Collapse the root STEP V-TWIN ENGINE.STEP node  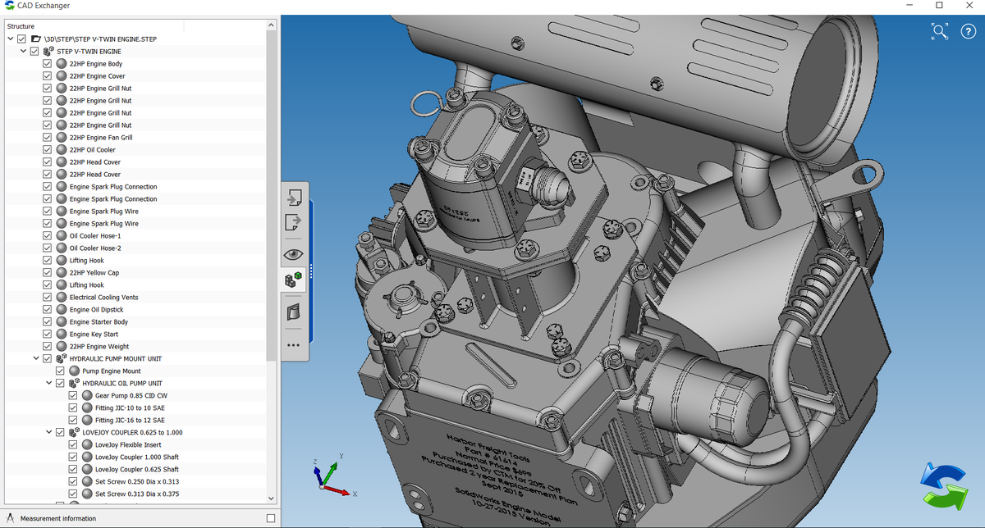(x=10, y=39)
